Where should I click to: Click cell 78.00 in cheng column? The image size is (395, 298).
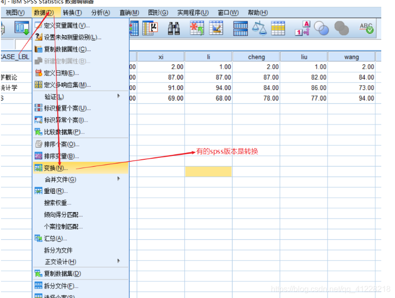(x=256, y=98)
